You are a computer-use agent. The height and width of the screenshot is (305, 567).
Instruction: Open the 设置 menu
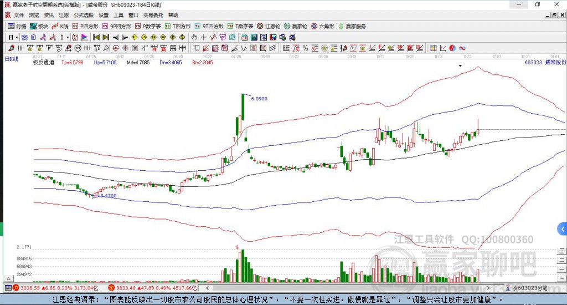[x=104, y=15]
